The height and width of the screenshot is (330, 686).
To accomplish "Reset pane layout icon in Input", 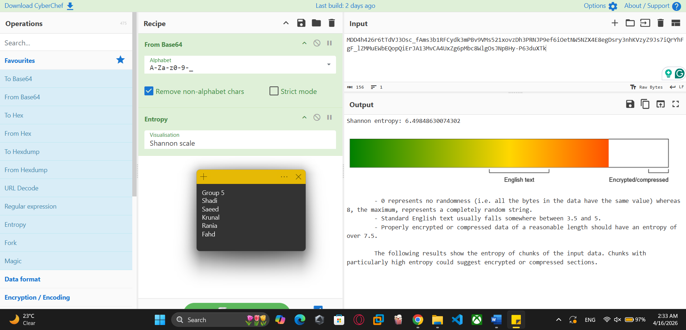I will click(676, 23).
